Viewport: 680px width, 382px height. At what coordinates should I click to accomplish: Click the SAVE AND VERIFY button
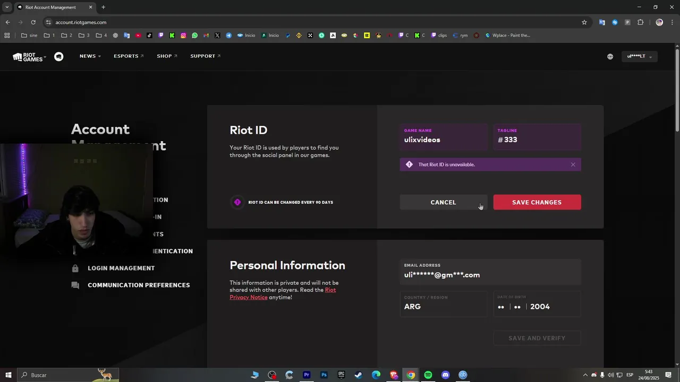[x=537, y=338]
